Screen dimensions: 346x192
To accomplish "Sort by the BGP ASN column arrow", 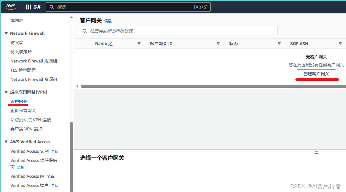I will click(x=340, y=44).
